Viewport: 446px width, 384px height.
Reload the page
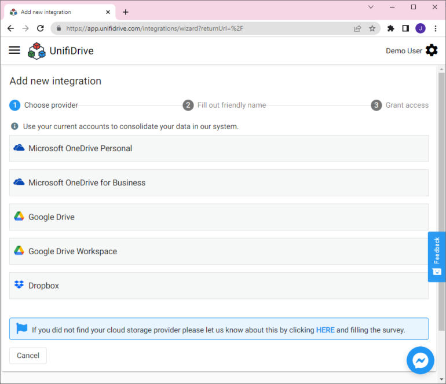pyautogui.click(x=41, y=28)
